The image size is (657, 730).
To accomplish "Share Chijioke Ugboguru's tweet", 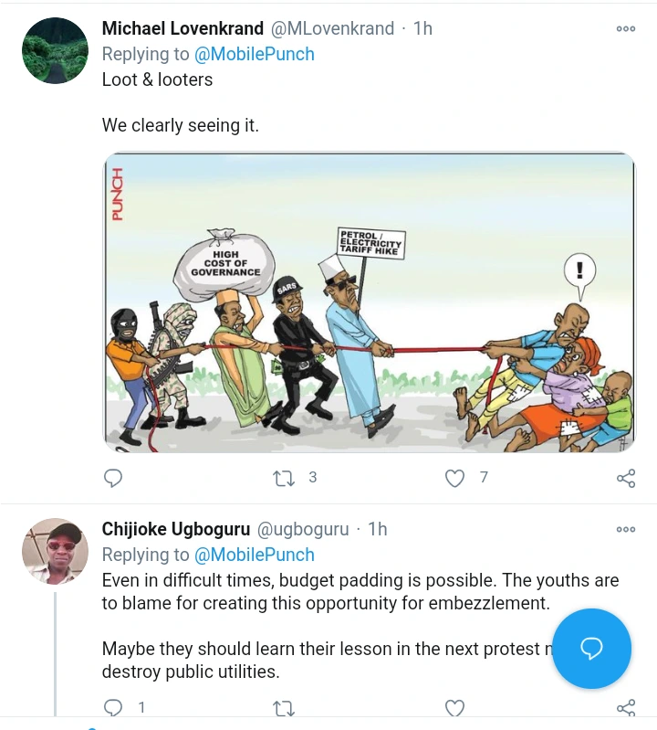I will coord(626,707).
